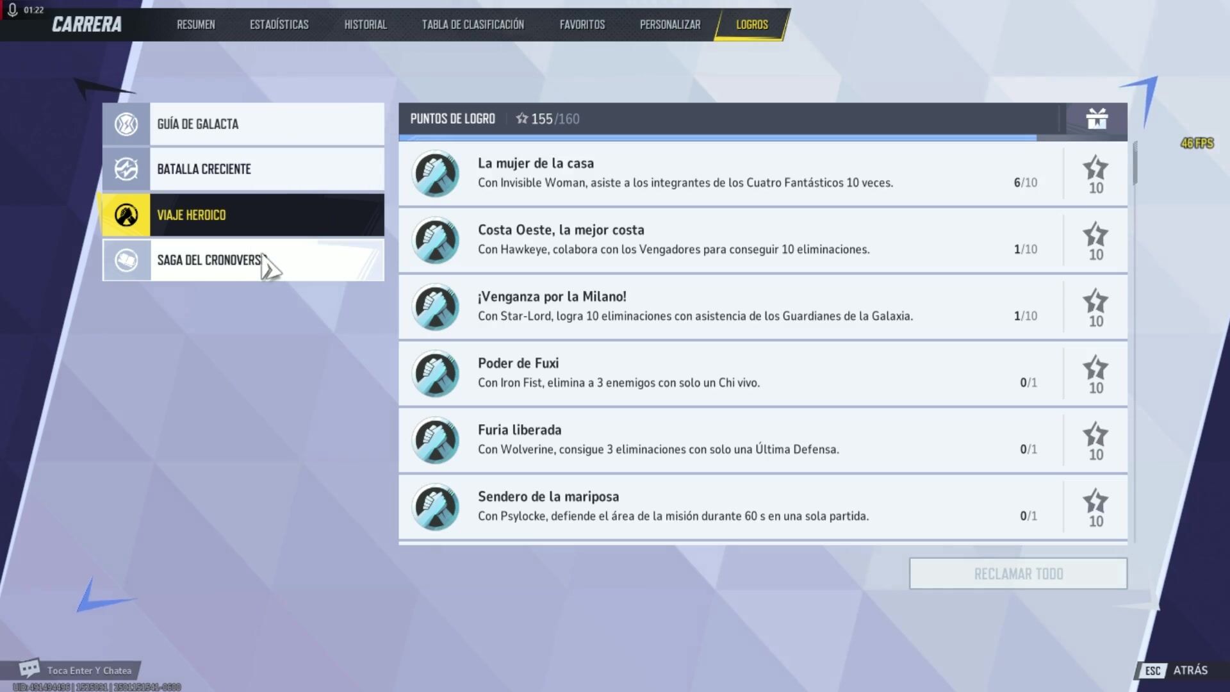Click the Batalla Creciente category icon
This screenshot has width=1230, height=692.
126,169
